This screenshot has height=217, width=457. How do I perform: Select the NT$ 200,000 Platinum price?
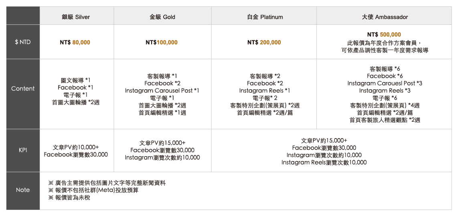coord(264,42)
